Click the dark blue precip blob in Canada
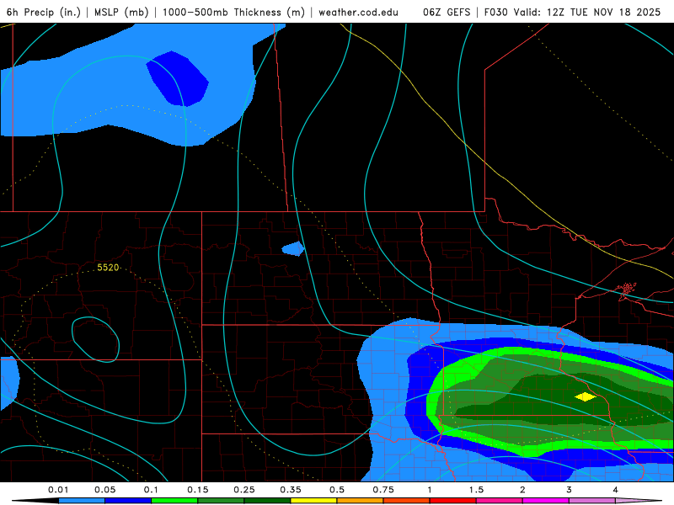Screen dimensions: 674x505 [x=177, y=78]
